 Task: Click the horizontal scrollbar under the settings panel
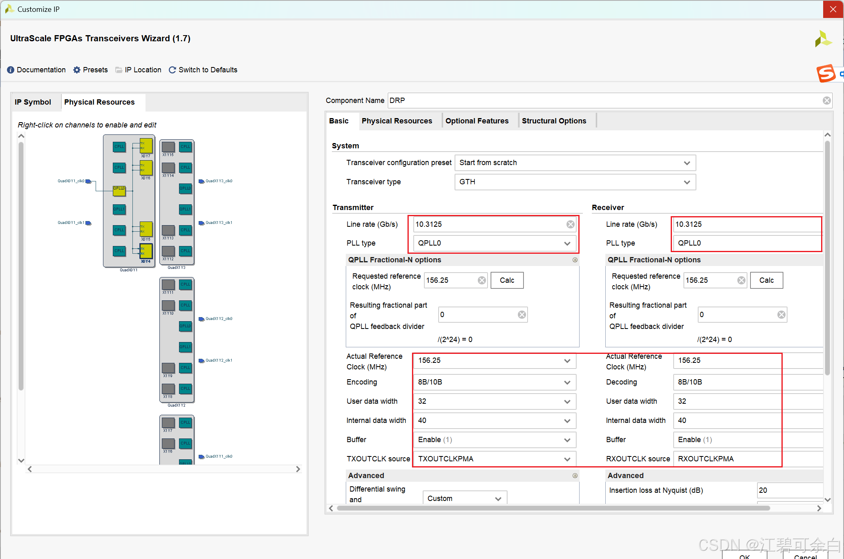(553, 508)
